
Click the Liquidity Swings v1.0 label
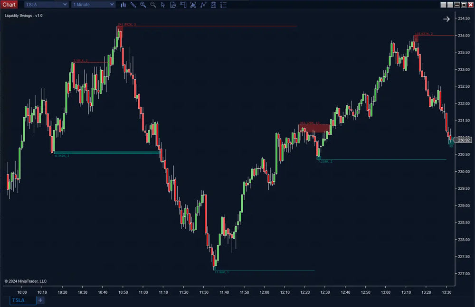coord(23,15)
